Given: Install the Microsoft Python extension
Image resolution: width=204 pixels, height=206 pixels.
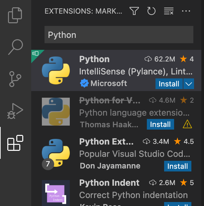Looking at the screenshot, I should [169, 84].
